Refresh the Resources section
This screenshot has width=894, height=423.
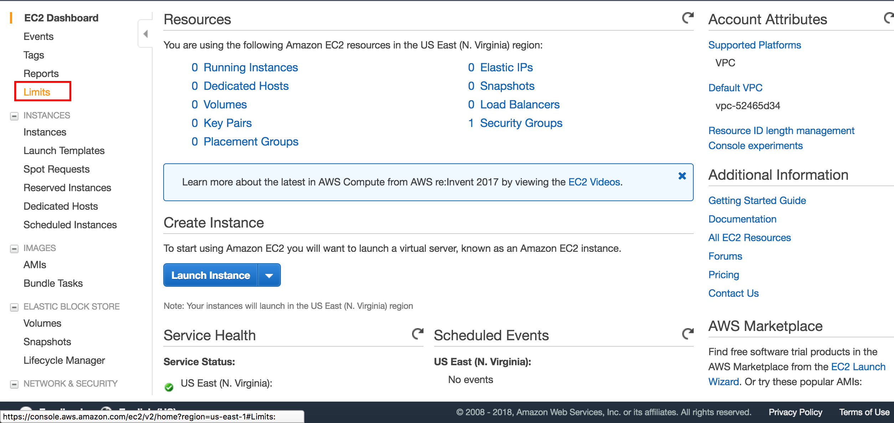click(x=688, y=18)
